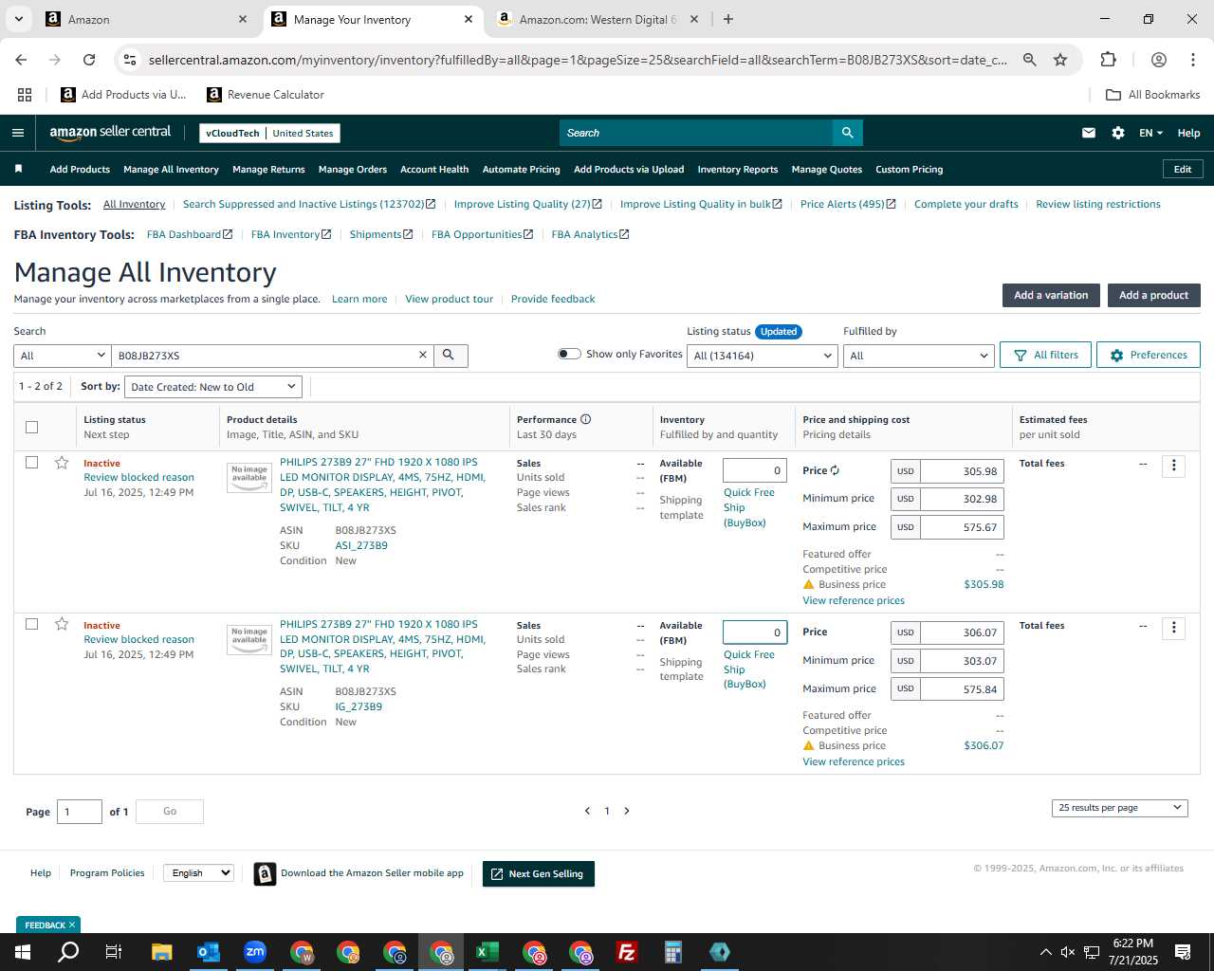
Task: Open vCloudTech United States marketplace switcher
Action: [269, 134]
